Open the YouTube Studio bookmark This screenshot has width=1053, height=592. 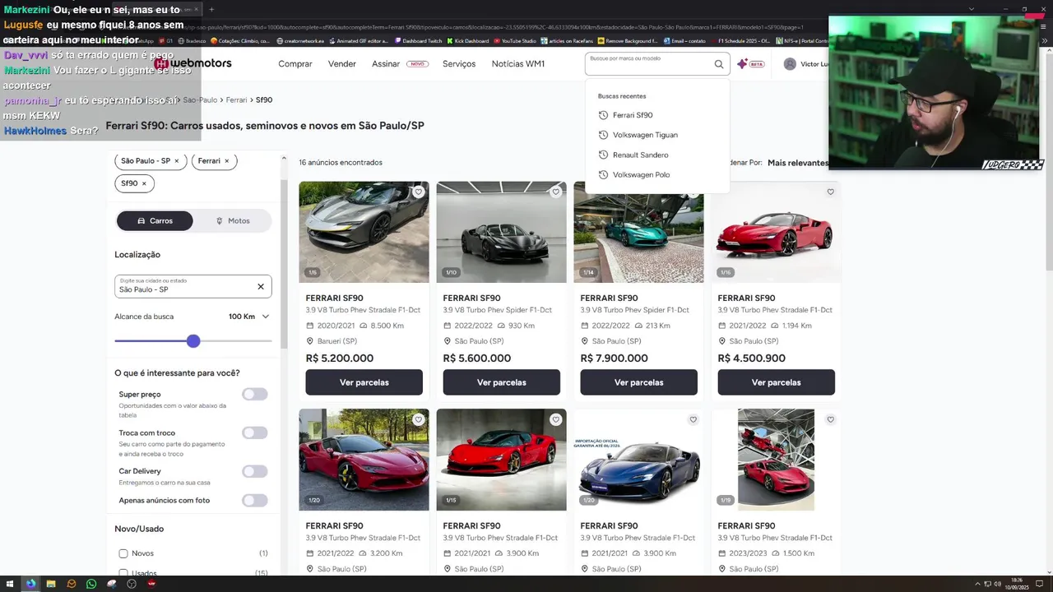[514, 40]
